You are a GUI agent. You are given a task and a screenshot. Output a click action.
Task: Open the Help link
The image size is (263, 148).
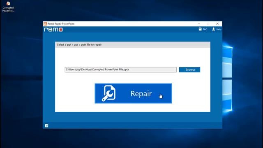pos(217,29)
